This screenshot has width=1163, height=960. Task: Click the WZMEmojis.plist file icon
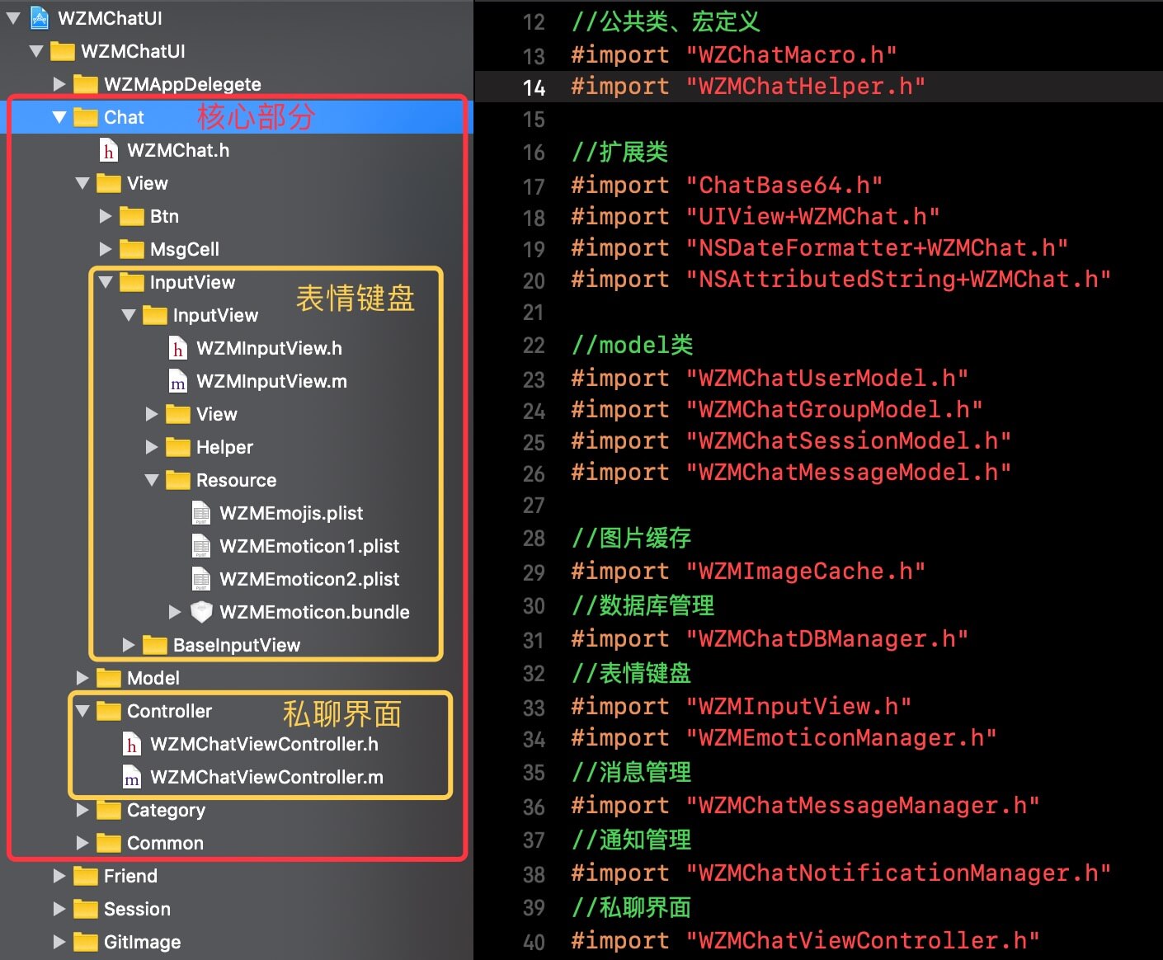pyautogui.click(x=201, y=513)
